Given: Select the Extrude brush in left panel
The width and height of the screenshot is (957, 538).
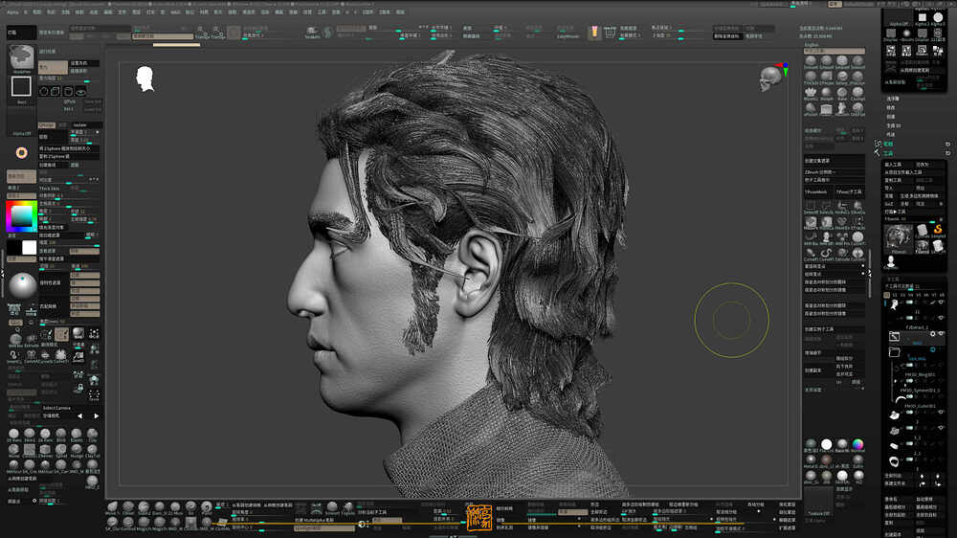Looking at the screenshot, I should point(30,338).
